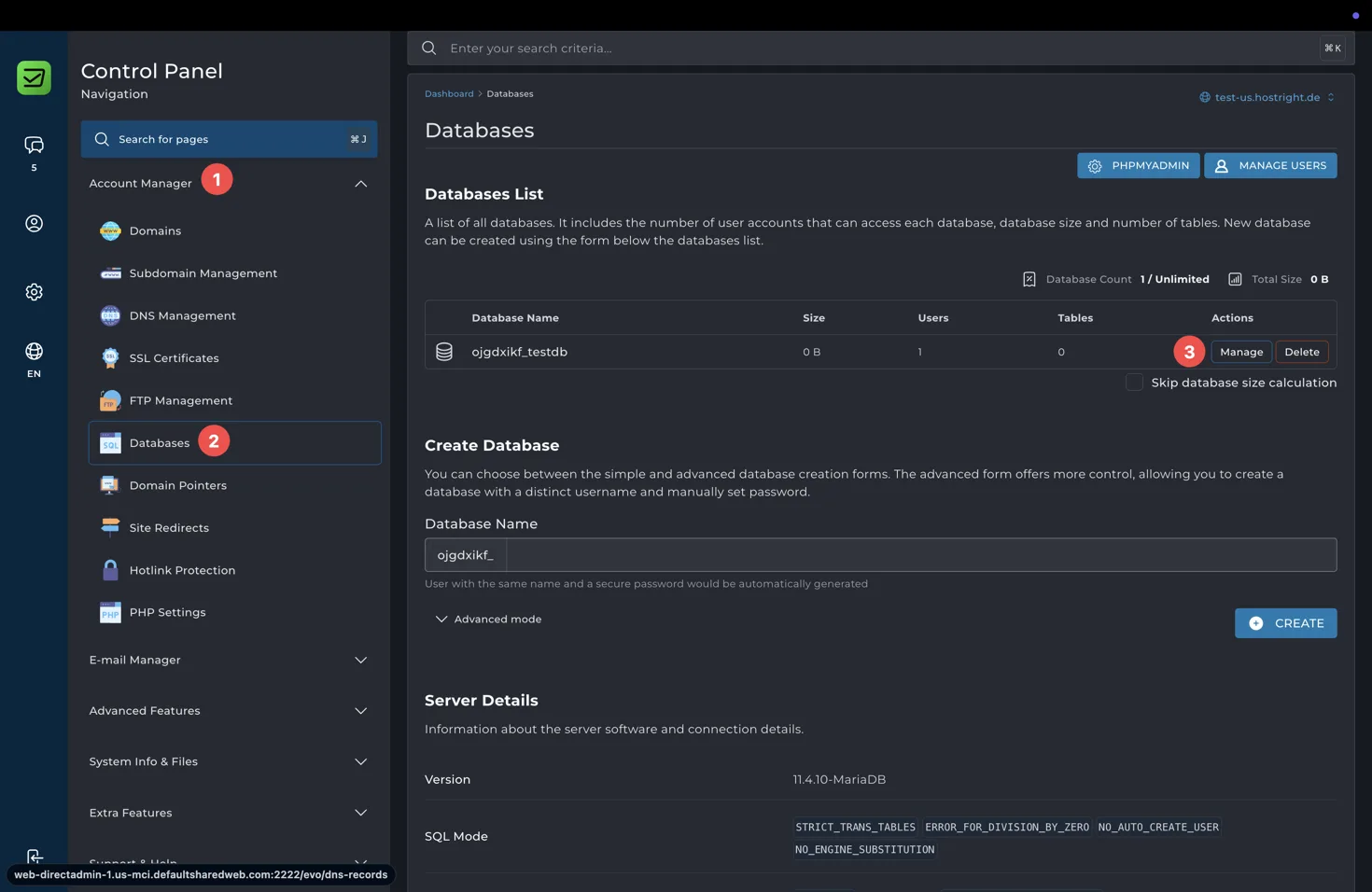
Task: Manage the ojgdxikf_testdb database
Action: tap(1241, 352)
